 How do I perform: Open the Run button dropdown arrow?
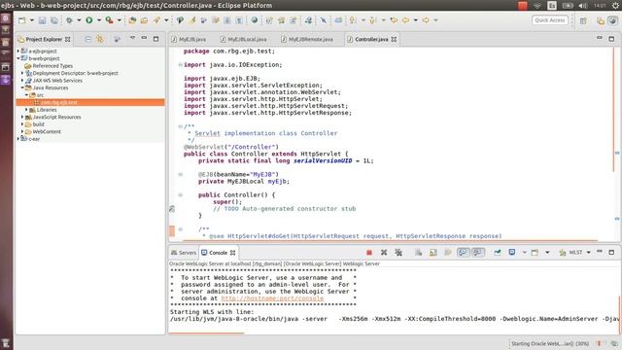tap(99, 20)
